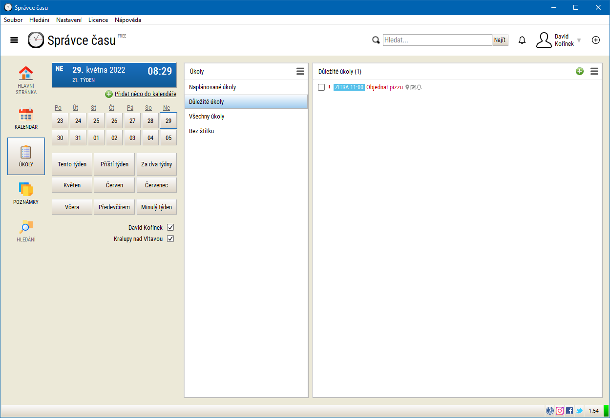Click the Příští týden button
This screenshot has height=418, width=610.
[x=114, y=164]
